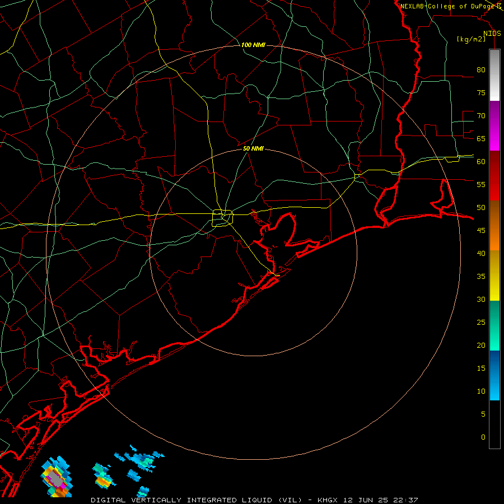The image size is (504, 504).
Task: Click the 15 value on the color scale
Action: tap(481, 368)
